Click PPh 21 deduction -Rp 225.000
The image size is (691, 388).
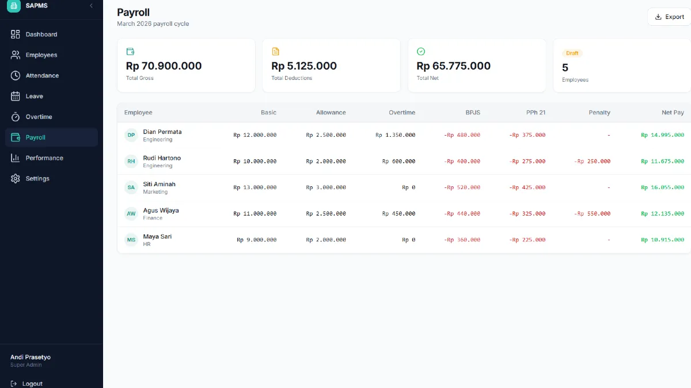[x=527, y=240]
